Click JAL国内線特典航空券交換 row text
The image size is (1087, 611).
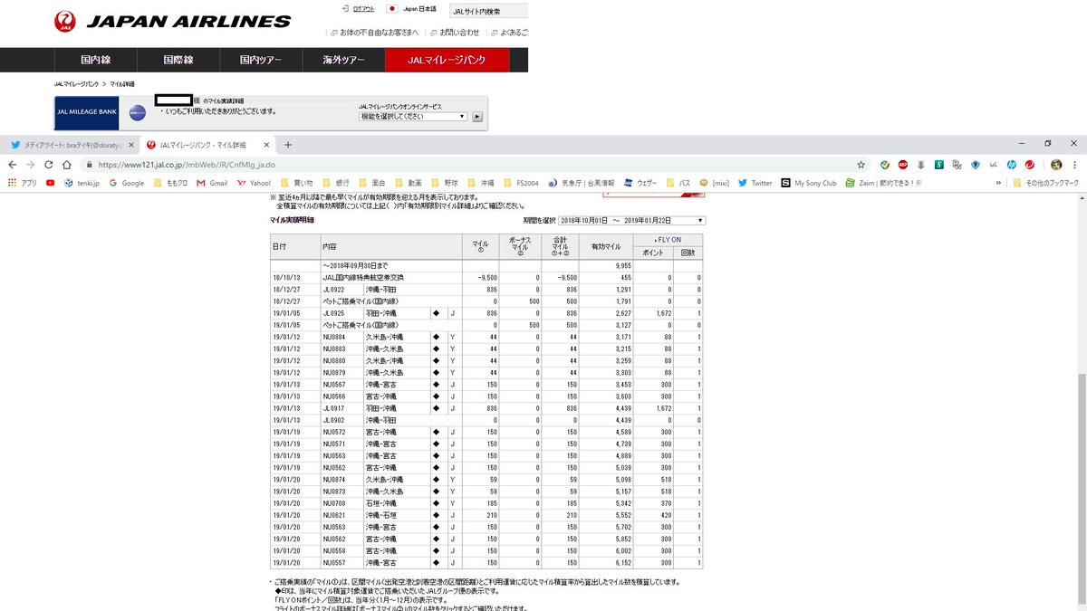(363, 278)
